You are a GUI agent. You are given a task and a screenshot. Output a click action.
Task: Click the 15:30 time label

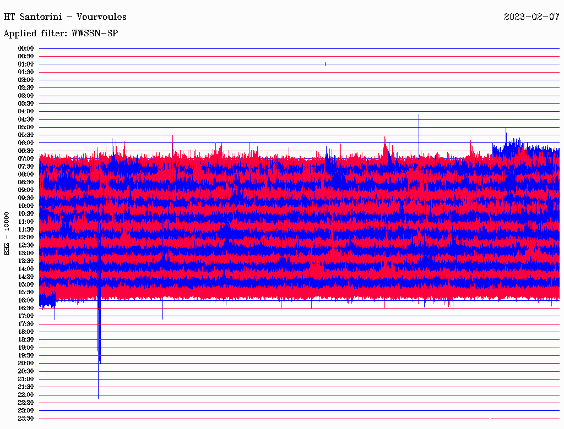(26, 293)
